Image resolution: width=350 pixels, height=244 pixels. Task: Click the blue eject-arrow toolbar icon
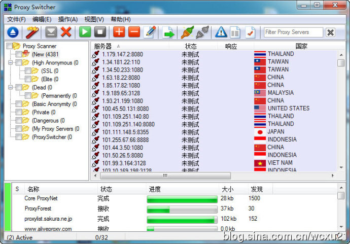(13, 32)
